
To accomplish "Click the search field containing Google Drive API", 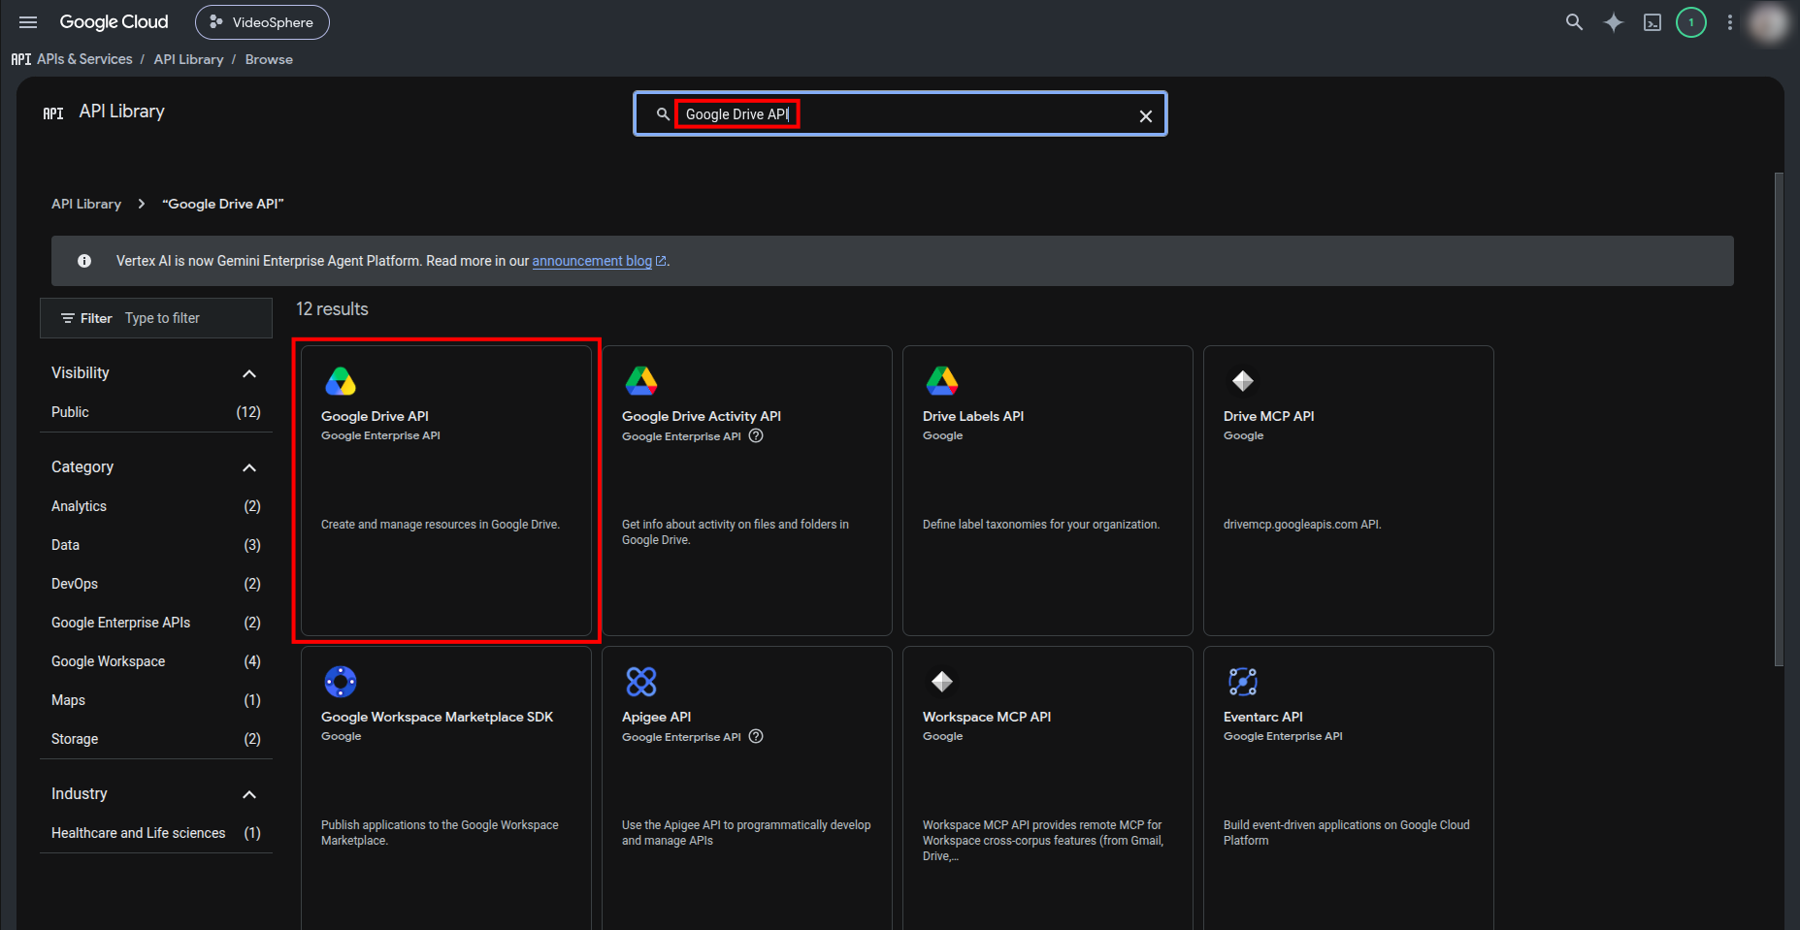I will point(900,114).
